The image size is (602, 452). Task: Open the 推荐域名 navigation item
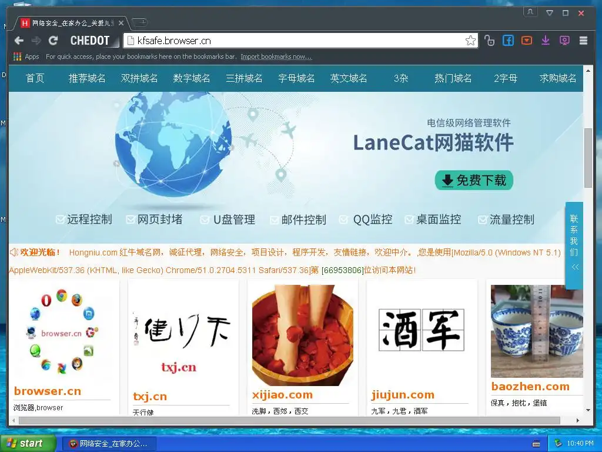[87, 78]
